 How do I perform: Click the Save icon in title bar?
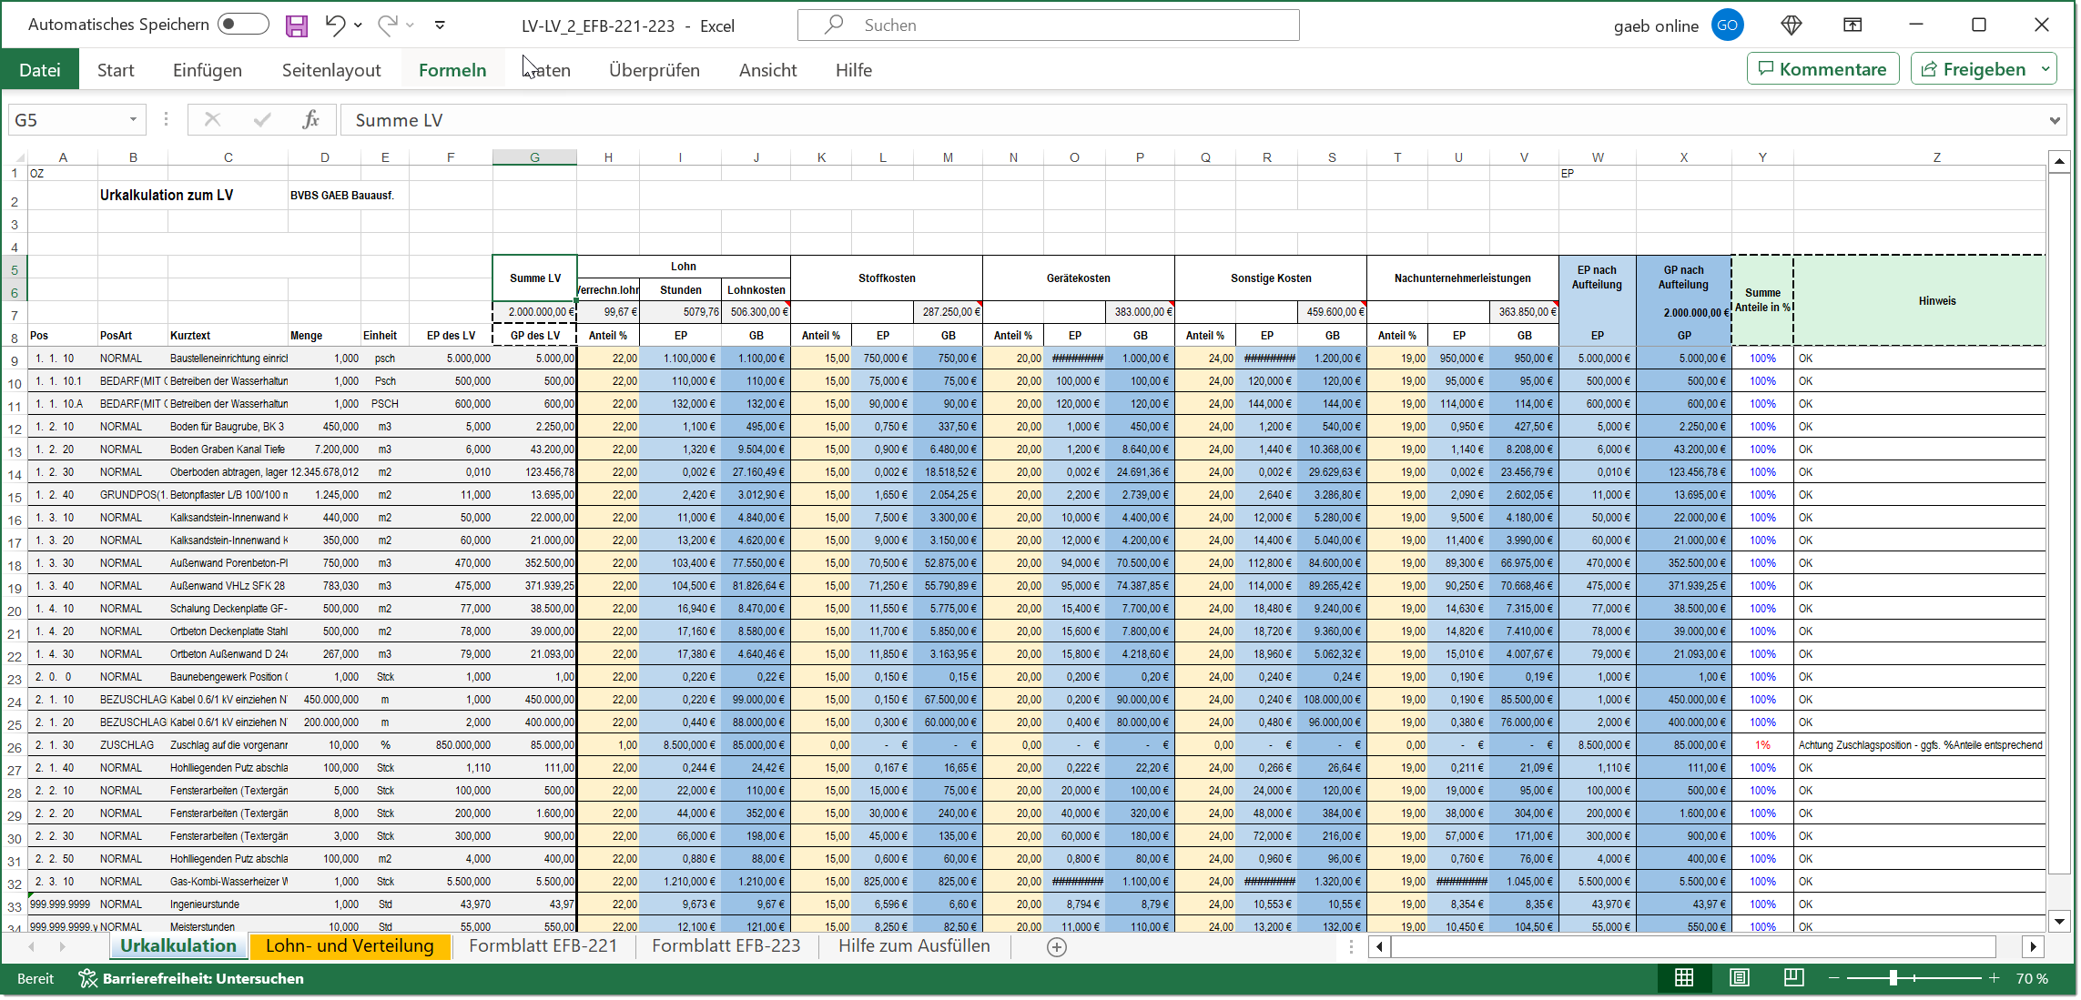297,25
